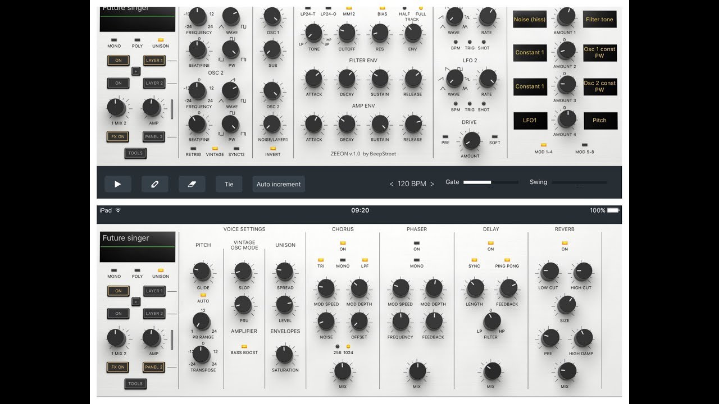
Task: Toggle Layer 1 ON button in upper panel
Action: 118,61
